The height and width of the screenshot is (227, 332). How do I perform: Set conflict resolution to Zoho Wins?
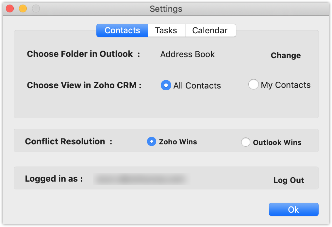[x=152, y=141]
